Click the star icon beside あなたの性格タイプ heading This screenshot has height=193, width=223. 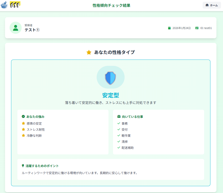point(89,52)
